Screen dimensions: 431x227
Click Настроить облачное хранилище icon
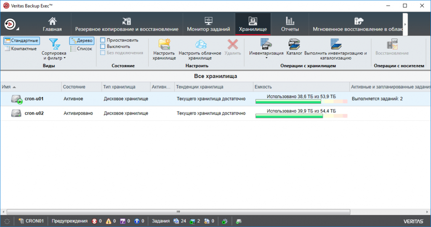click(200, 44)
